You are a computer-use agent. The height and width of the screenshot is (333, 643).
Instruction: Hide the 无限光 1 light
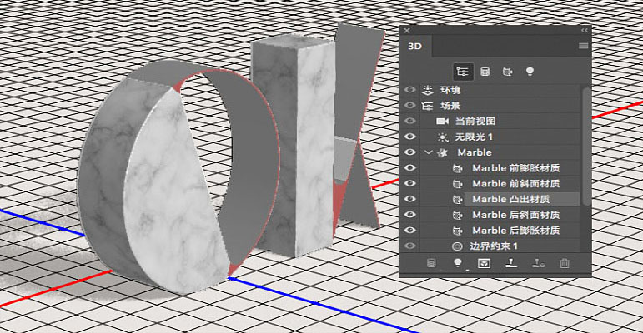point(409,137)
